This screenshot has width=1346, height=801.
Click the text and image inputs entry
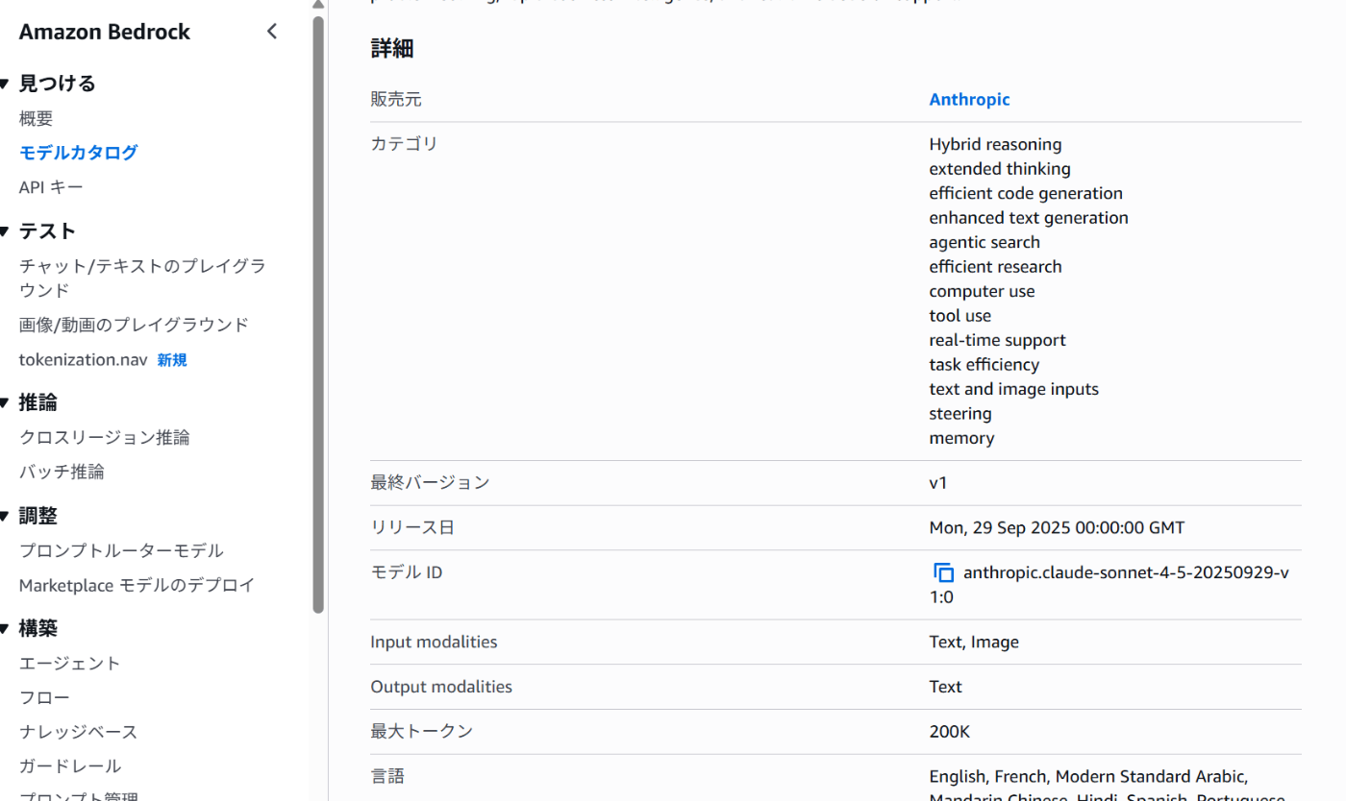click(1013, 390)
